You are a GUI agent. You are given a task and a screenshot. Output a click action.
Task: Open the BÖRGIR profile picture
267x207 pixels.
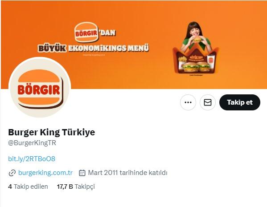(x=40, y=87)
